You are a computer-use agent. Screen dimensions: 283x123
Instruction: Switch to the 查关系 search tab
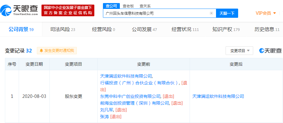coord(145,6)
